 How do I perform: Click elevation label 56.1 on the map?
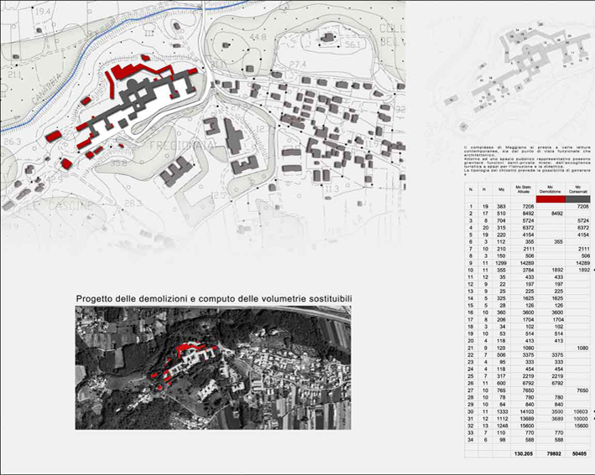351,44
